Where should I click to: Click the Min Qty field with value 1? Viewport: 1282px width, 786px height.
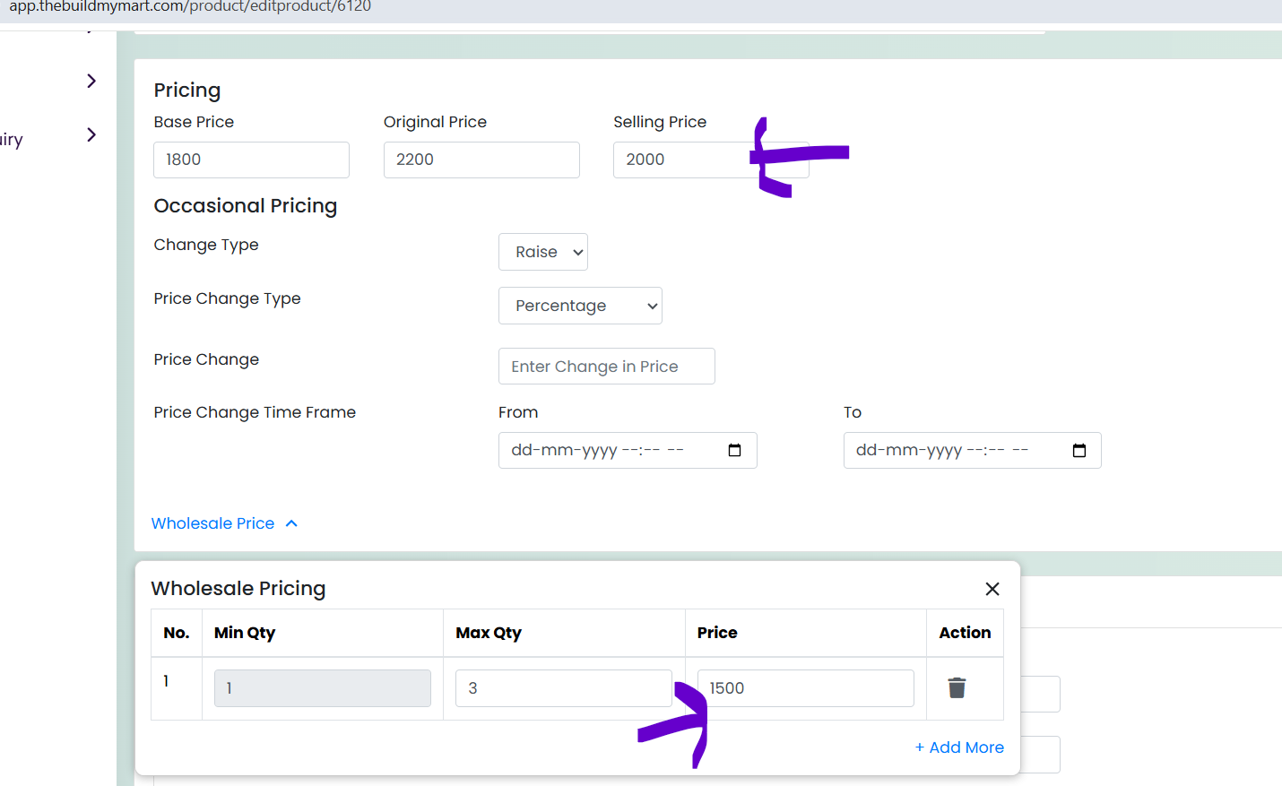(323, 688)
